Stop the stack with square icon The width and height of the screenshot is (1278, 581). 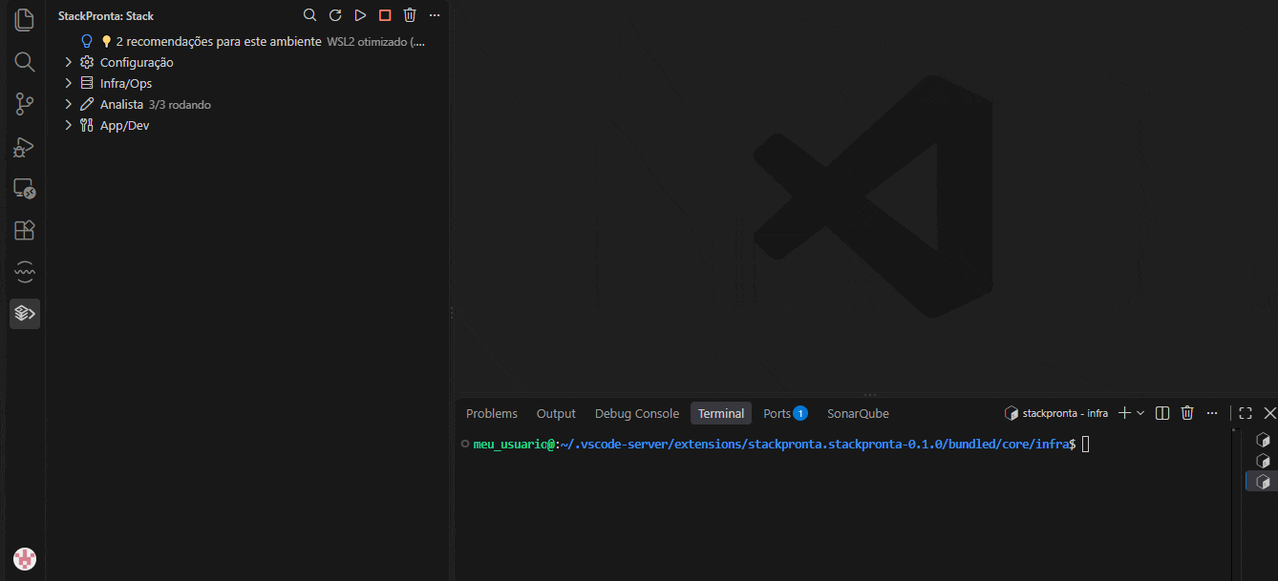coord(385,15)
